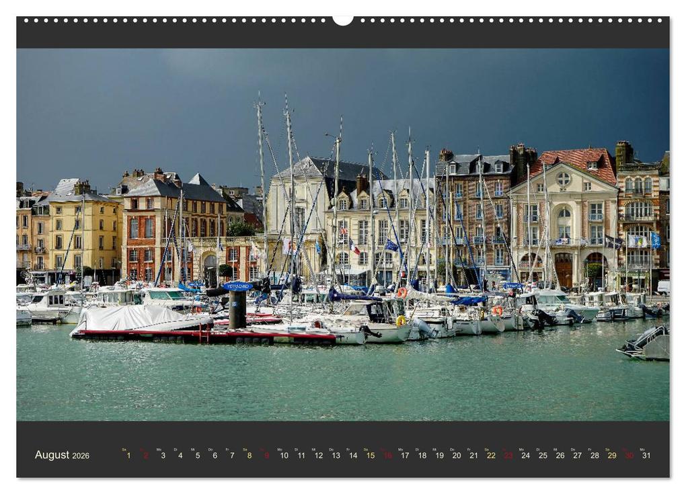Pick date 12 on the calendar row
This screenshot has height=494, width=686.
(319, 456)
